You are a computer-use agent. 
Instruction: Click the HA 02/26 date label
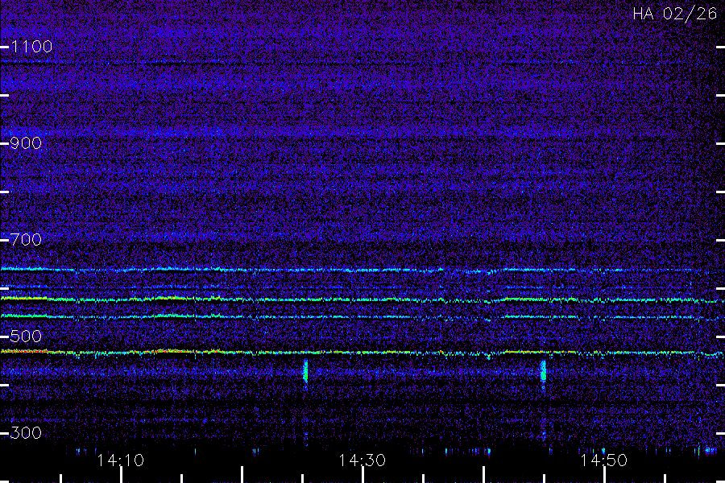coord(674,14)
